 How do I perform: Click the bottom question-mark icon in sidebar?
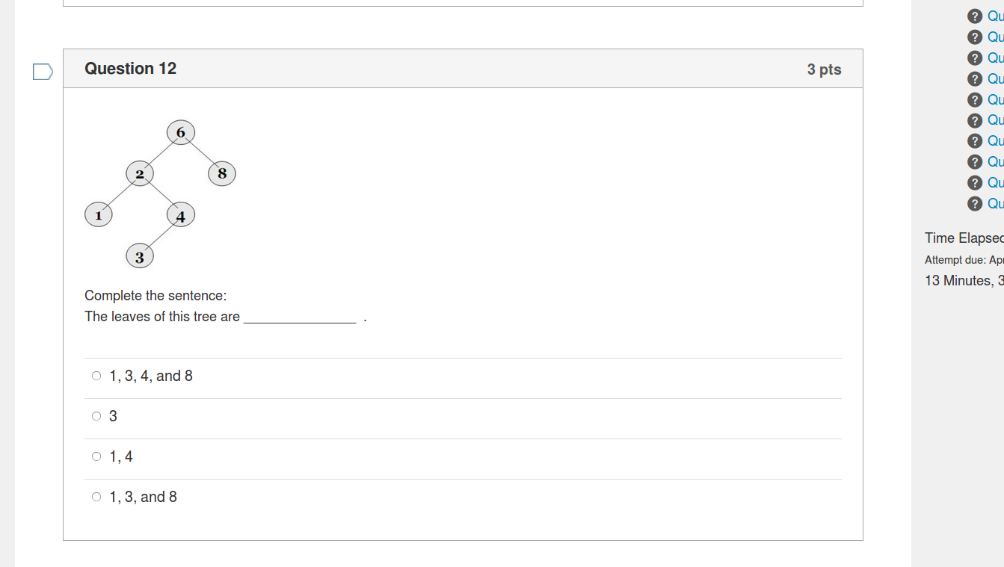click(x=974, y=204)
